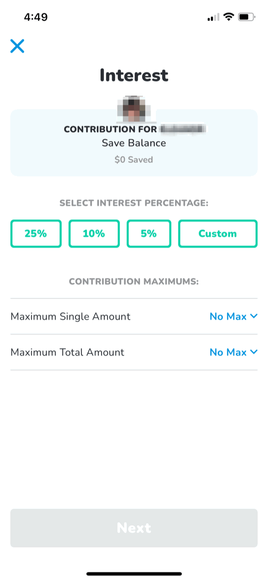Tap the blue X close icon
Viewport: 268px width, 581px height.
pos(17,46)
